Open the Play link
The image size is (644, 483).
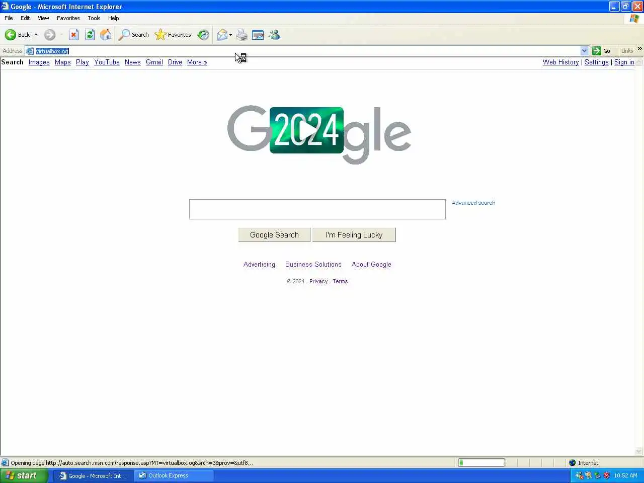(83, 62)
